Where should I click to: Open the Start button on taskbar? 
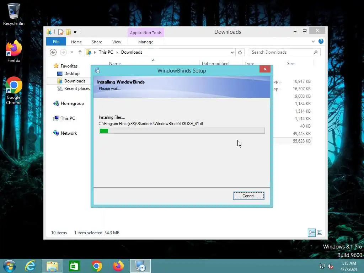click(10, 266)
